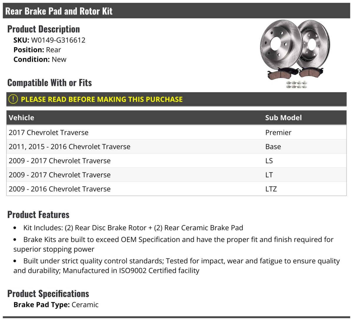Select the Traverse row with LT sub model
Image resolution: width=353 pixels, height=321 pixels.
click(60, 175)
